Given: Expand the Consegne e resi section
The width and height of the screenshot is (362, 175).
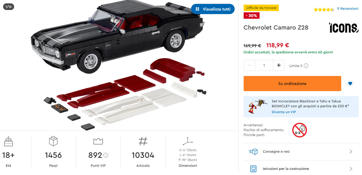Looking at the screenshot, I should click(x=351, y=152).
